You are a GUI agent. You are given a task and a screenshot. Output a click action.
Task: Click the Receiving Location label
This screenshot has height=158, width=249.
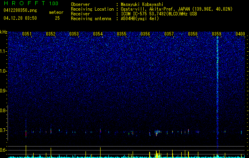[x=92, y=9]
